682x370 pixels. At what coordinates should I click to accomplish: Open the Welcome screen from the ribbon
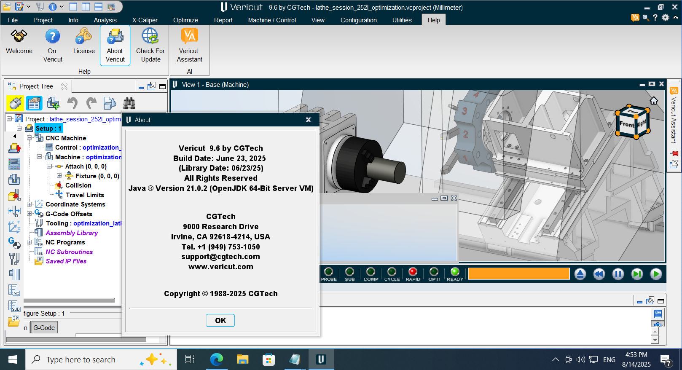pos(19,42)
